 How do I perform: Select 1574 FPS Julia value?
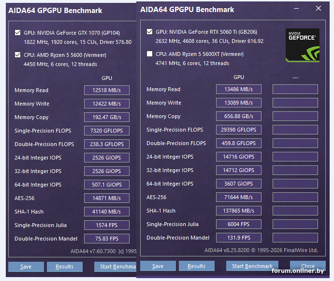click(x=107, y=225)
